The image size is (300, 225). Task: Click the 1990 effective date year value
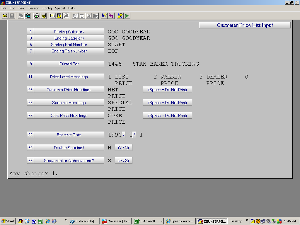[115, 135]
